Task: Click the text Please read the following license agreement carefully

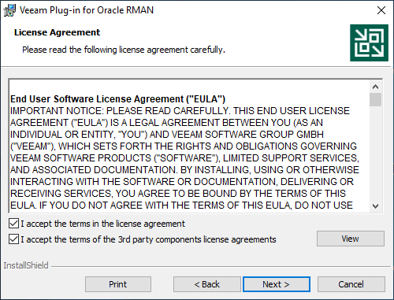Action: [x=124, y=50]
